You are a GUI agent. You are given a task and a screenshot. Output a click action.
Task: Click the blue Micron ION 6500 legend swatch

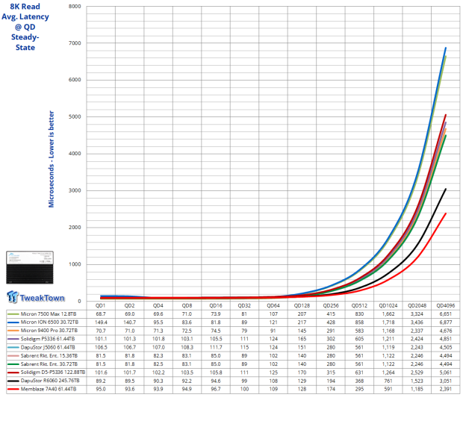tap(13, 322)
